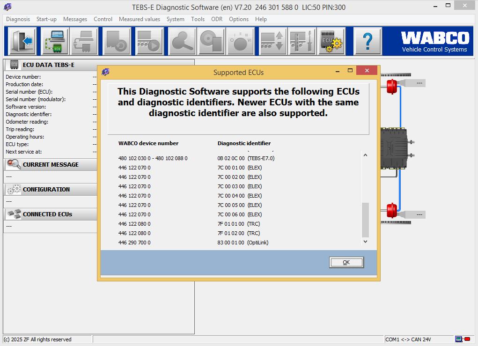
Task: Click the ECU parameter settings gear icon
Action: pos(331,41)
